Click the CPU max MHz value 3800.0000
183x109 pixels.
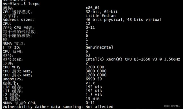click(x=96, y=71)
